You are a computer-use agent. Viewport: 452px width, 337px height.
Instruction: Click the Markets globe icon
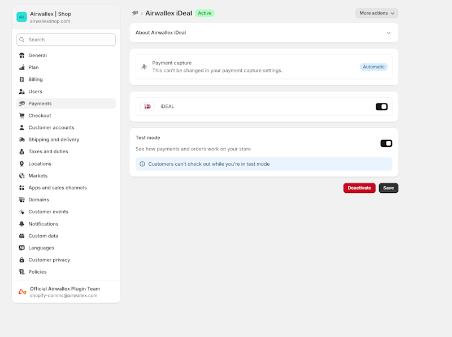click(x=21, y=176)
